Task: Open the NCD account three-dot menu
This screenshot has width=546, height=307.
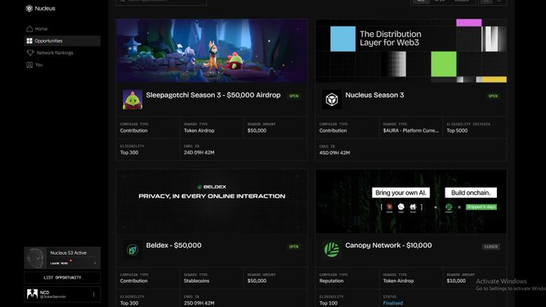Action: click(x=93, y=294)
